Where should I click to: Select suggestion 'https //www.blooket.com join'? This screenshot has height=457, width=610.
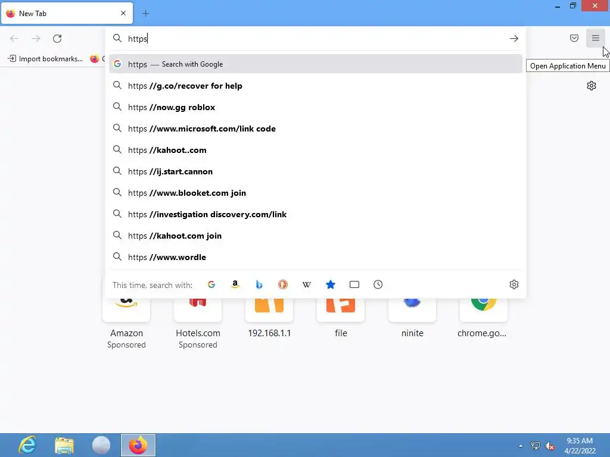pos(316,192)
